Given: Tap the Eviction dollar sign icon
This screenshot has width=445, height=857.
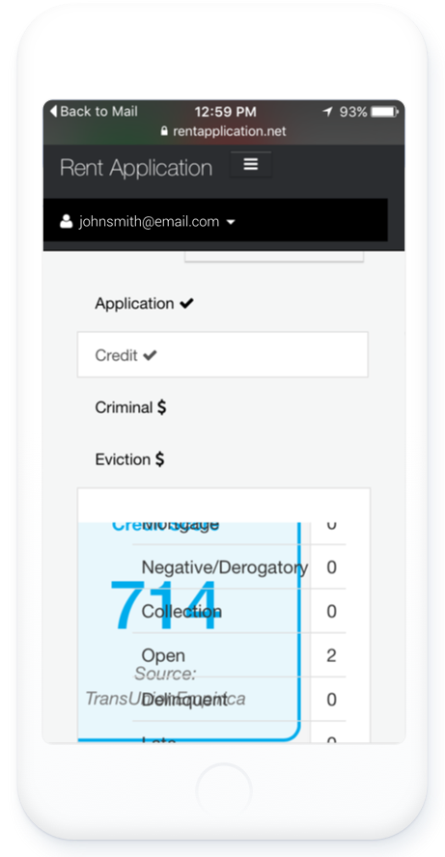Looking at the screenshot, I should (x=159, y=459).
